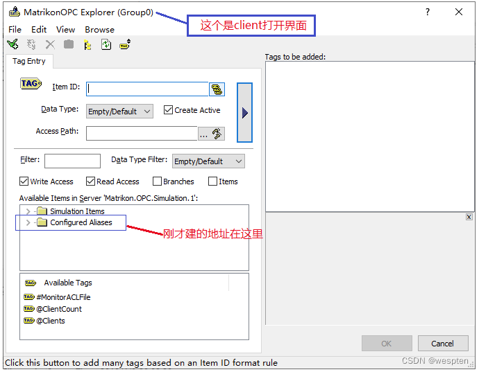Click the add multiple tags toolbar icon
The width and height of the screenshot is (479, 372).
click(x=125, y=44)
